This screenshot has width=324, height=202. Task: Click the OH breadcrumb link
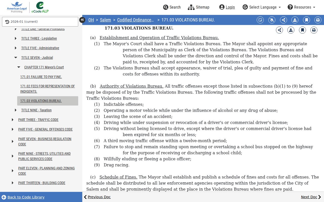click(91, 20)
